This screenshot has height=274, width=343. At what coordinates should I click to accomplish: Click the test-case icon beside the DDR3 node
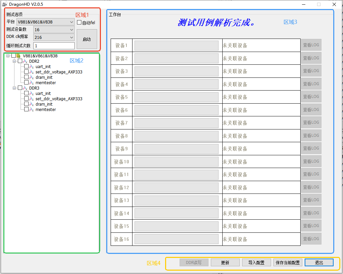25,88
